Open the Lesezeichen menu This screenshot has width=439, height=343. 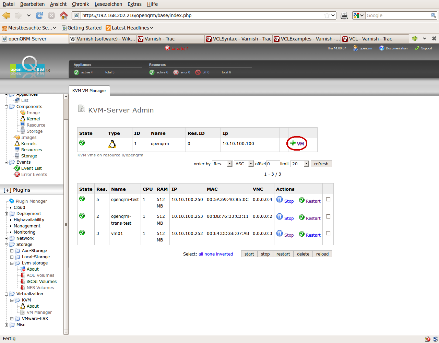click(108, 4)
